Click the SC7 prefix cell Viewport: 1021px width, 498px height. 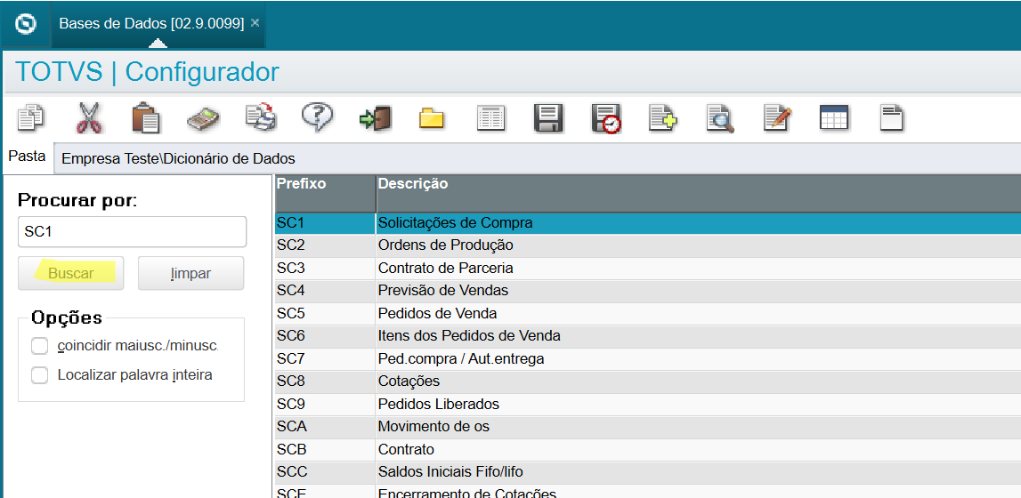pyautogui.click(x=325, y=359)
